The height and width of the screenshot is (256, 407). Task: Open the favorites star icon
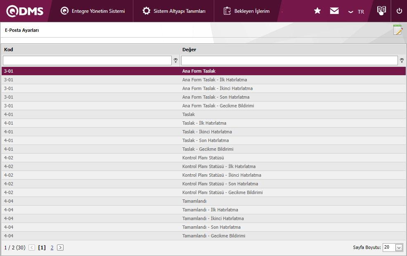(x=317, y=11)
